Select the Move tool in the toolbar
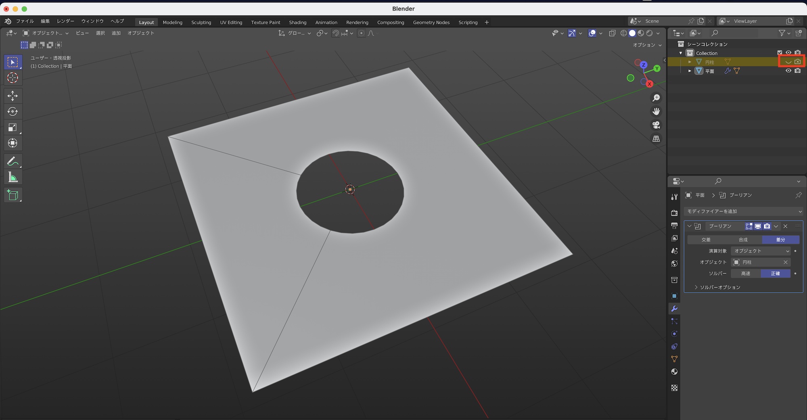This screenshot has width=807, height=420. coord(13,96)
